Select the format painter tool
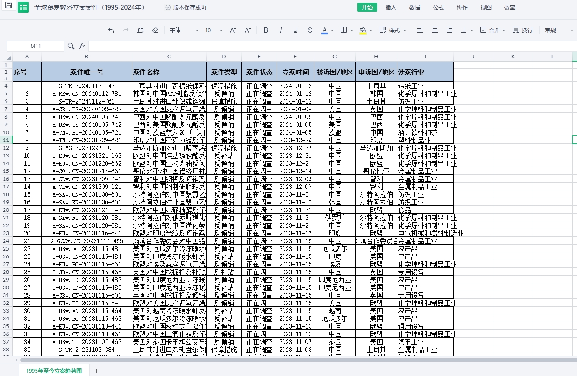 tap(140, 30)
